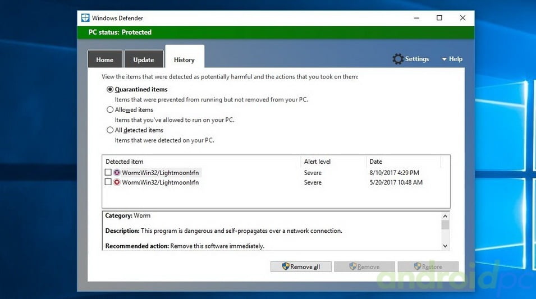The image size is (536, 299).
Task: Click the greyed-out Restore button
Action: pos(428,266)
